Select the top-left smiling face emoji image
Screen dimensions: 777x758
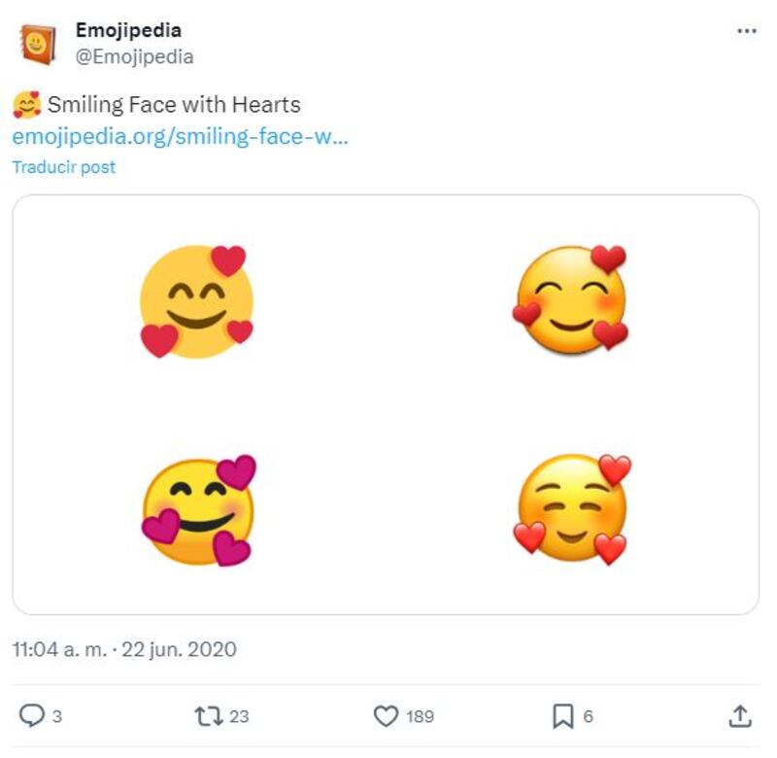pyautogui.click(x=197, y=301)
